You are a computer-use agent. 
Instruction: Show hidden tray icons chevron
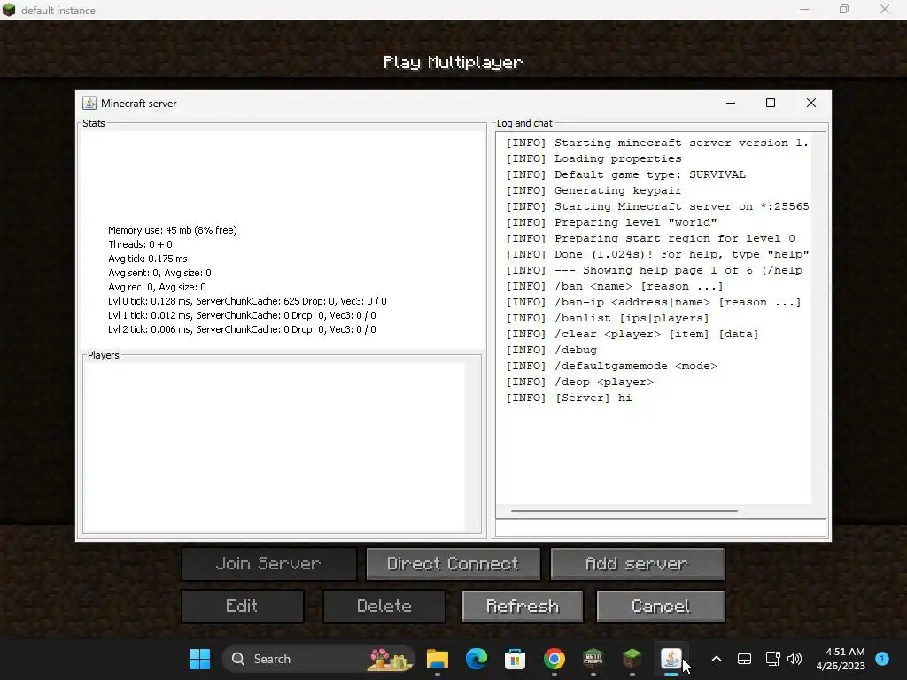(716, 659)
